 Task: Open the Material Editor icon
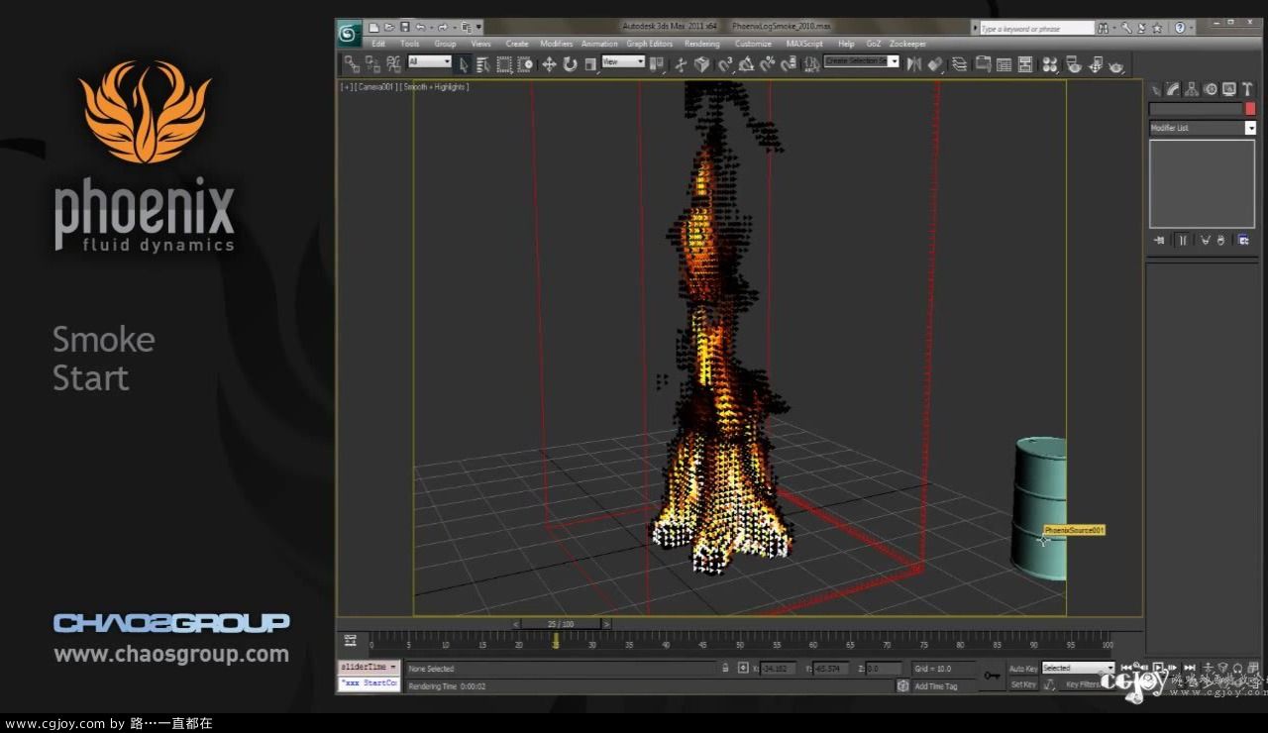[1049, 64]
